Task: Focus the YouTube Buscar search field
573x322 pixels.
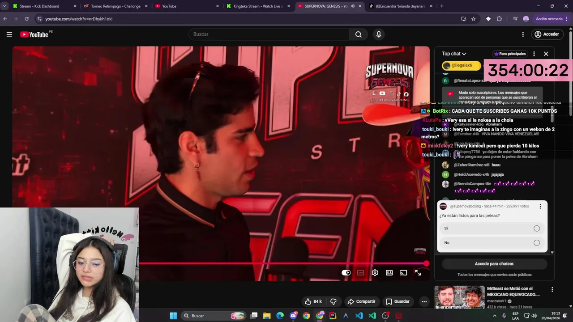Action: [x=269, y=34]
